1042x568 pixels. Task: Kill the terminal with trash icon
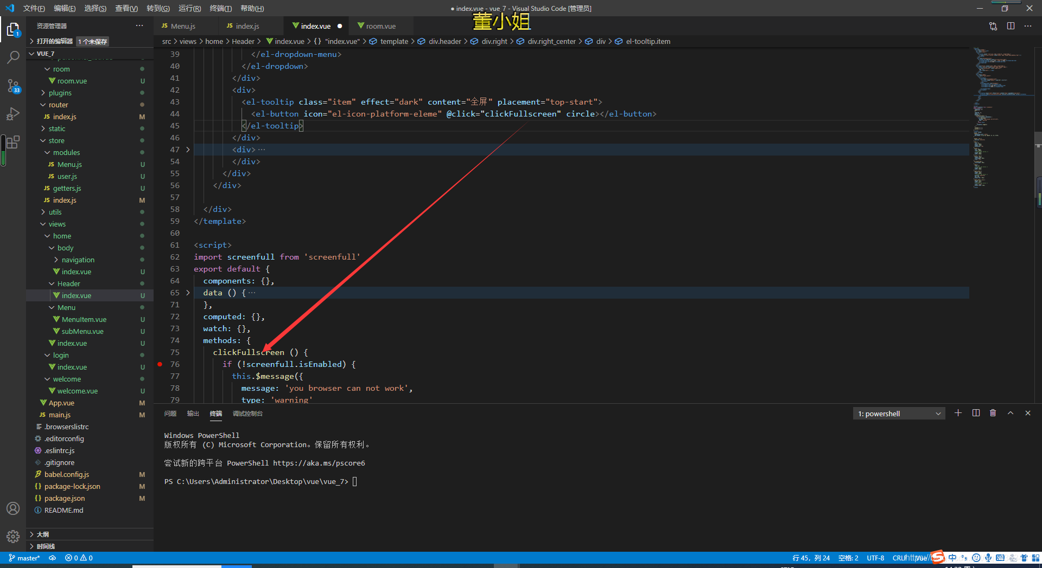click(993, 413)
